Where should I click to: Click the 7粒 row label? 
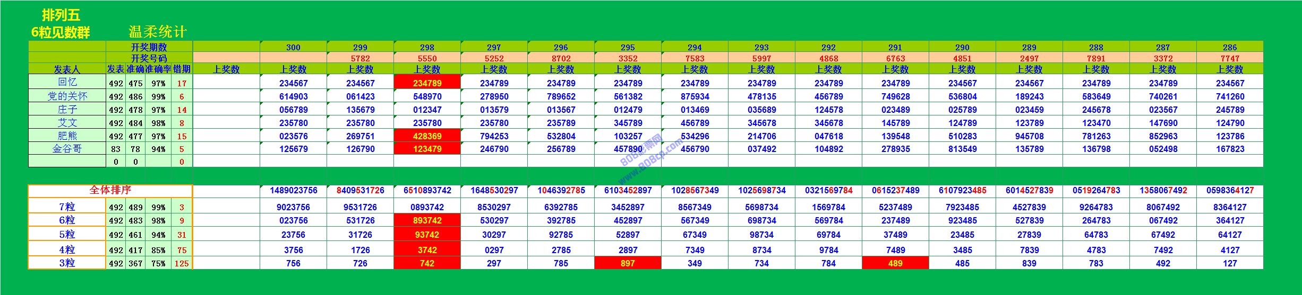click(67, 207)
